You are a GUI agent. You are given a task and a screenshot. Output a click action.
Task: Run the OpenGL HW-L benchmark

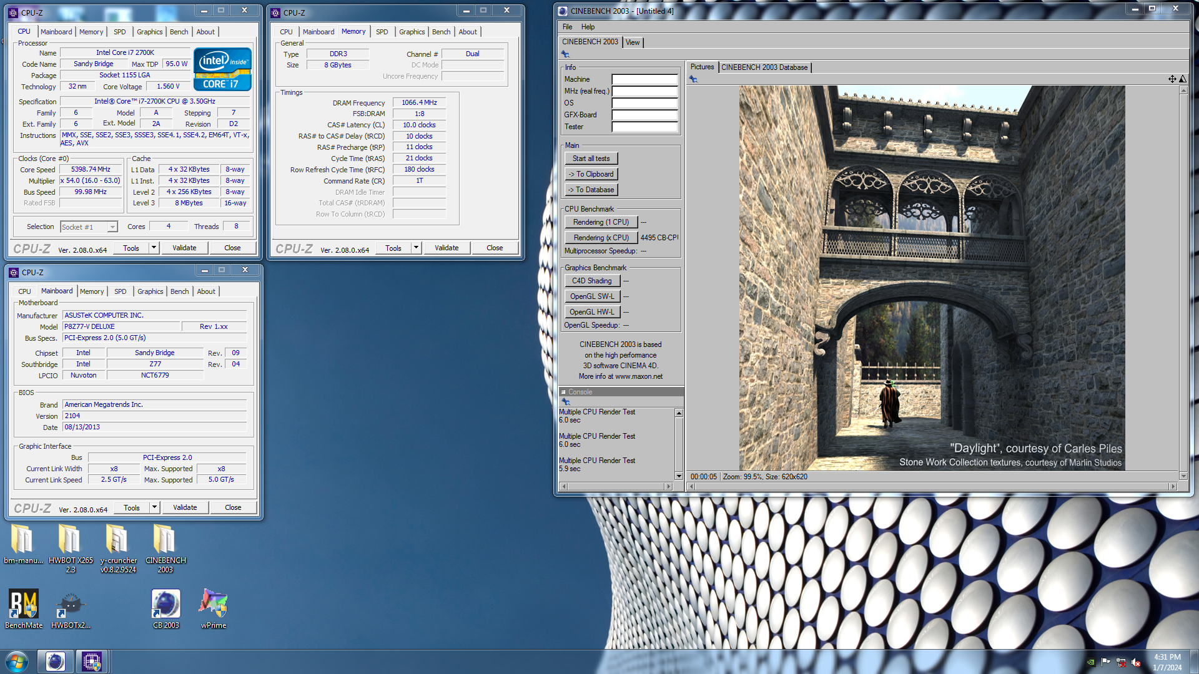592,312
